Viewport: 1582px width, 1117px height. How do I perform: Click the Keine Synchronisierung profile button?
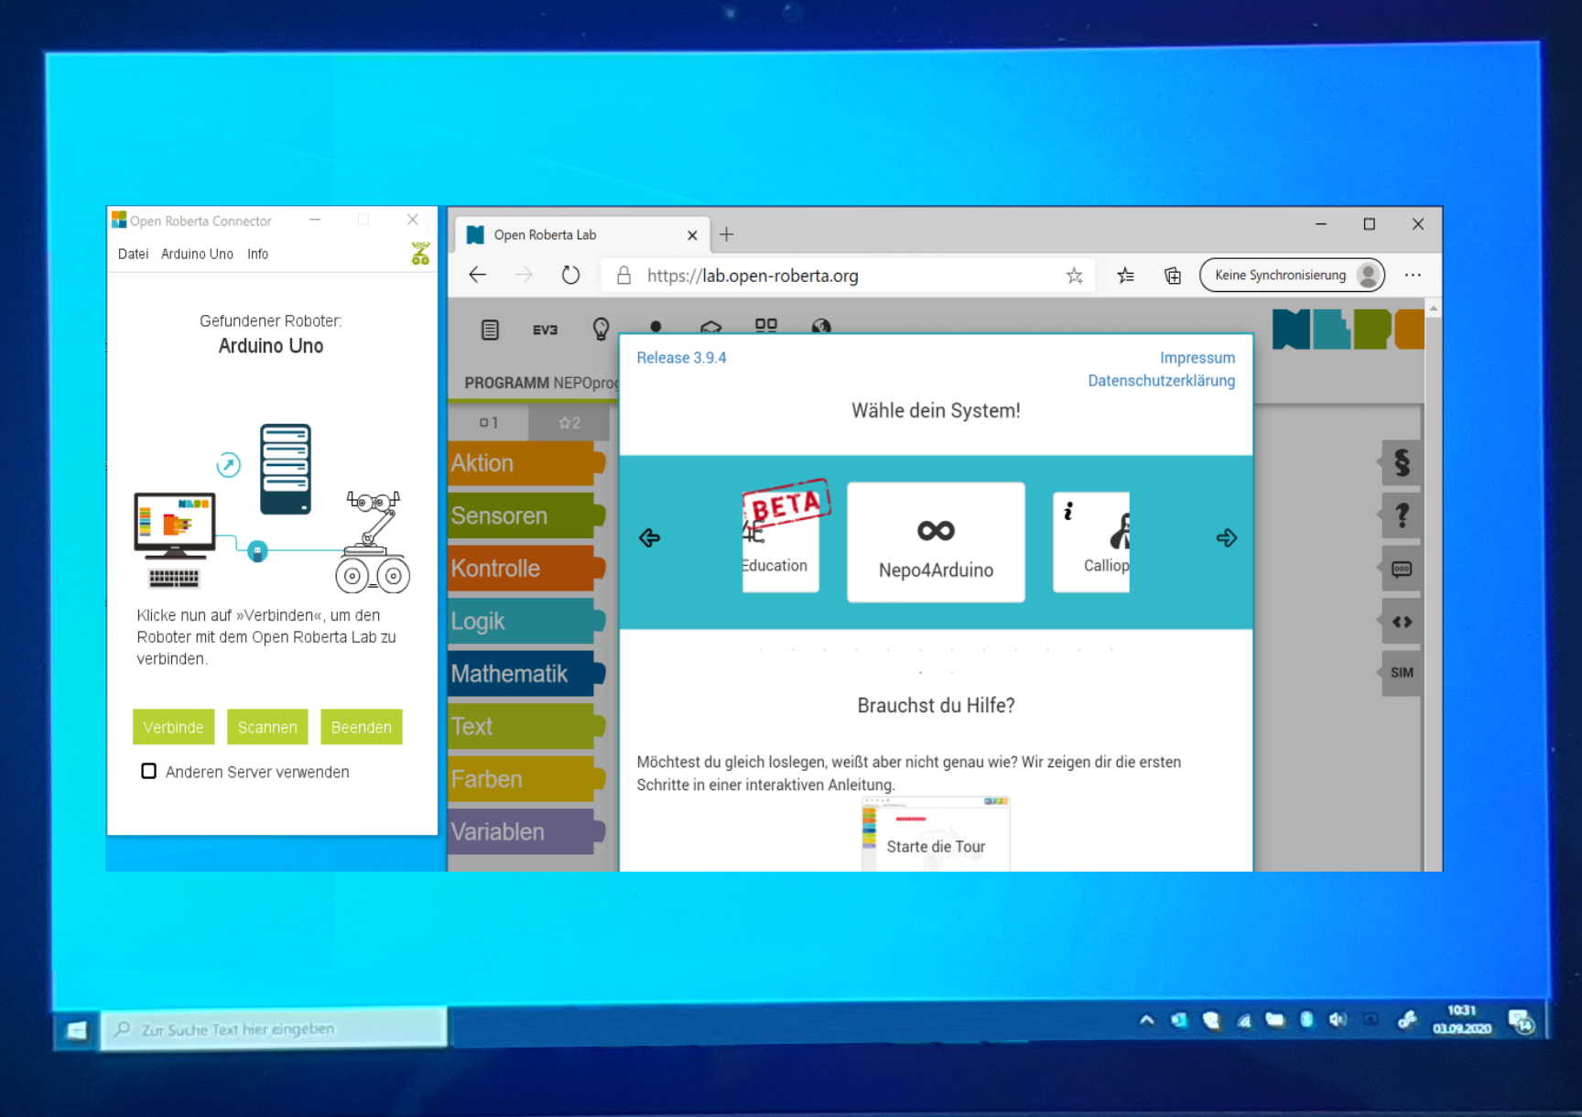(1292, 275)
